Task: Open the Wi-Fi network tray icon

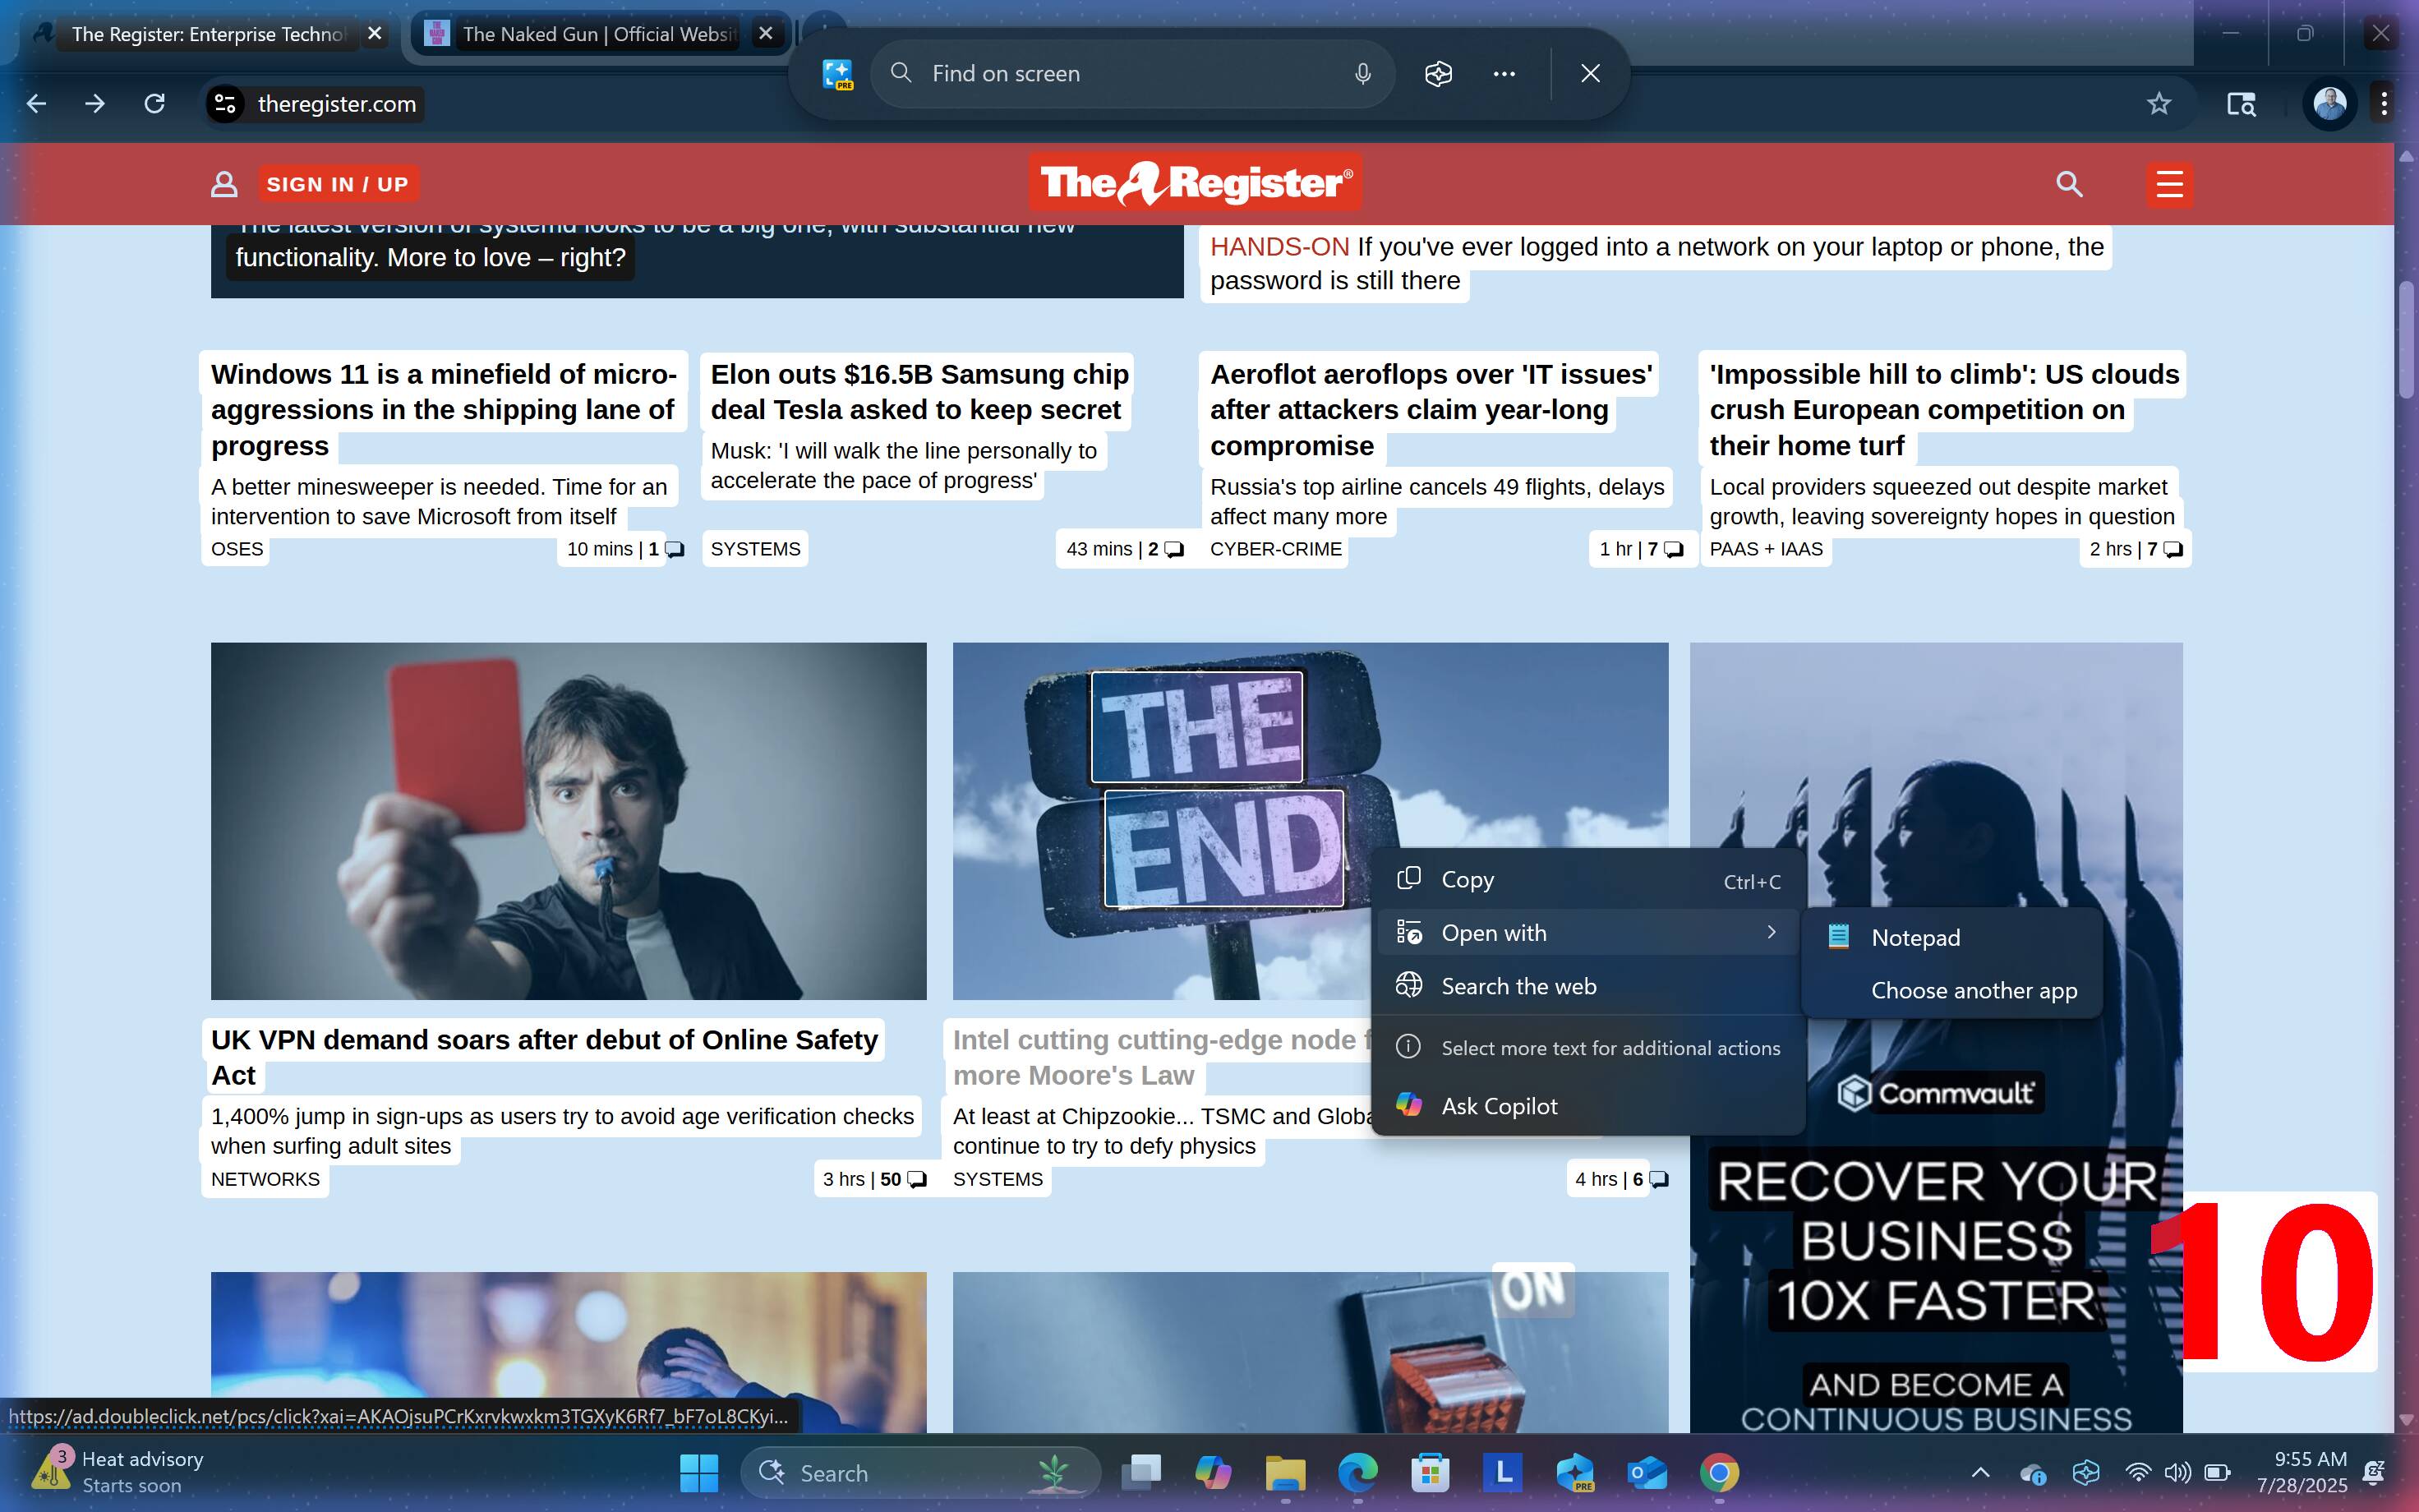Action: pos(2137,1473)
